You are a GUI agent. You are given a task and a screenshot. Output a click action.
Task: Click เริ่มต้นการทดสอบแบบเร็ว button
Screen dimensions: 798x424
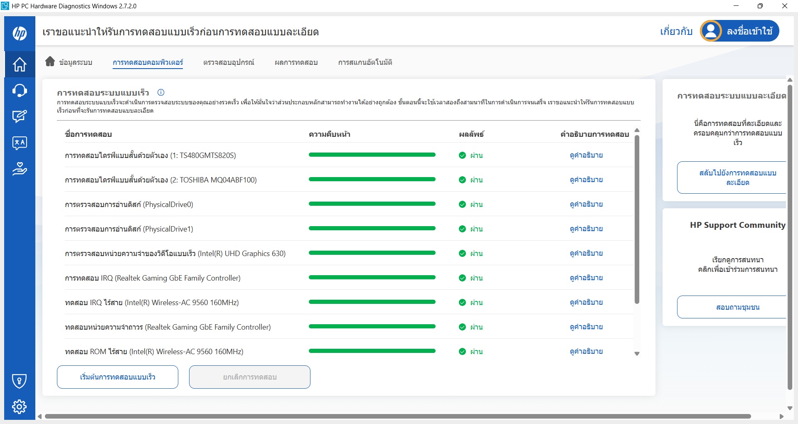(x=118, y=377)
